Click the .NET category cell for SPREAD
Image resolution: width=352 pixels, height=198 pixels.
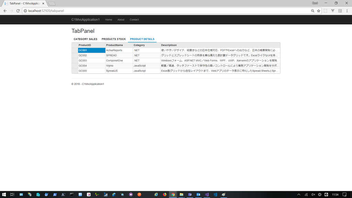[x=146, y=55]
